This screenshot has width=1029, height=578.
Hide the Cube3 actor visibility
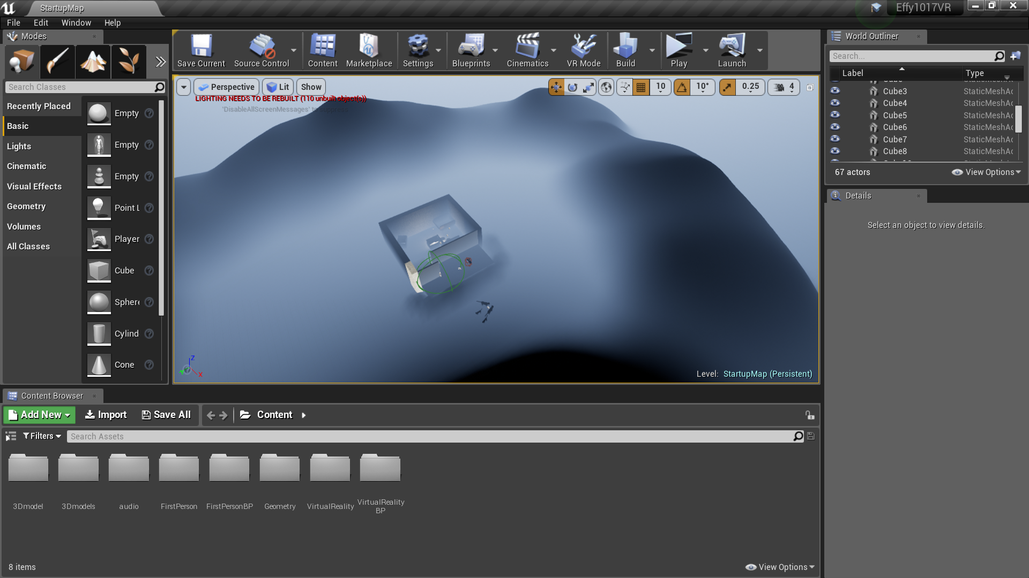coord(835,91)
